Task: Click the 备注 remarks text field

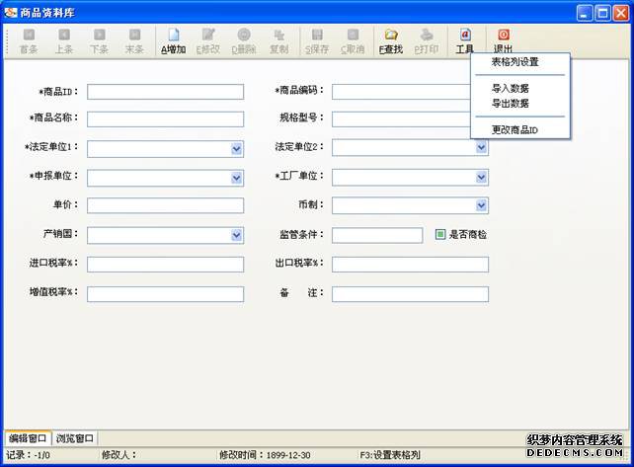Action: 410,294
